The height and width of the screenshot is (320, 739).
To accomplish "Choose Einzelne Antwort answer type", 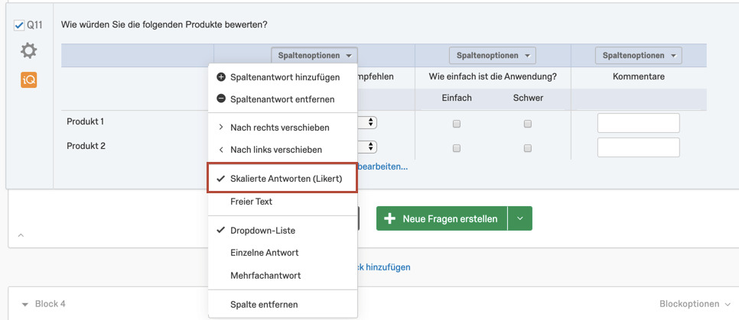I will [x=283, y=253].
